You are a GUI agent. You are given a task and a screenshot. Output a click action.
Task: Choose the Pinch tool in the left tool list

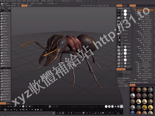5,18
